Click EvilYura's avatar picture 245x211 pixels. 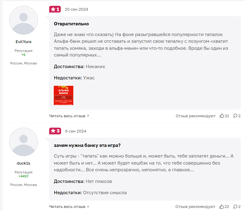click(24, 20)
